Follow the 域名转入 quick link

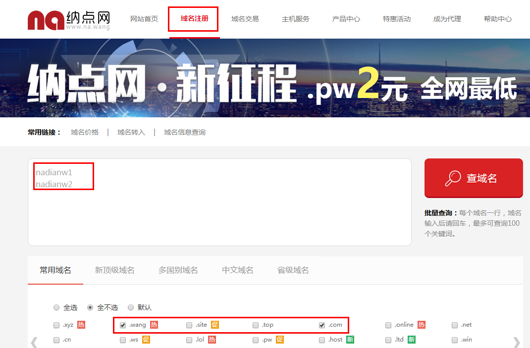[x=131, y=132]
